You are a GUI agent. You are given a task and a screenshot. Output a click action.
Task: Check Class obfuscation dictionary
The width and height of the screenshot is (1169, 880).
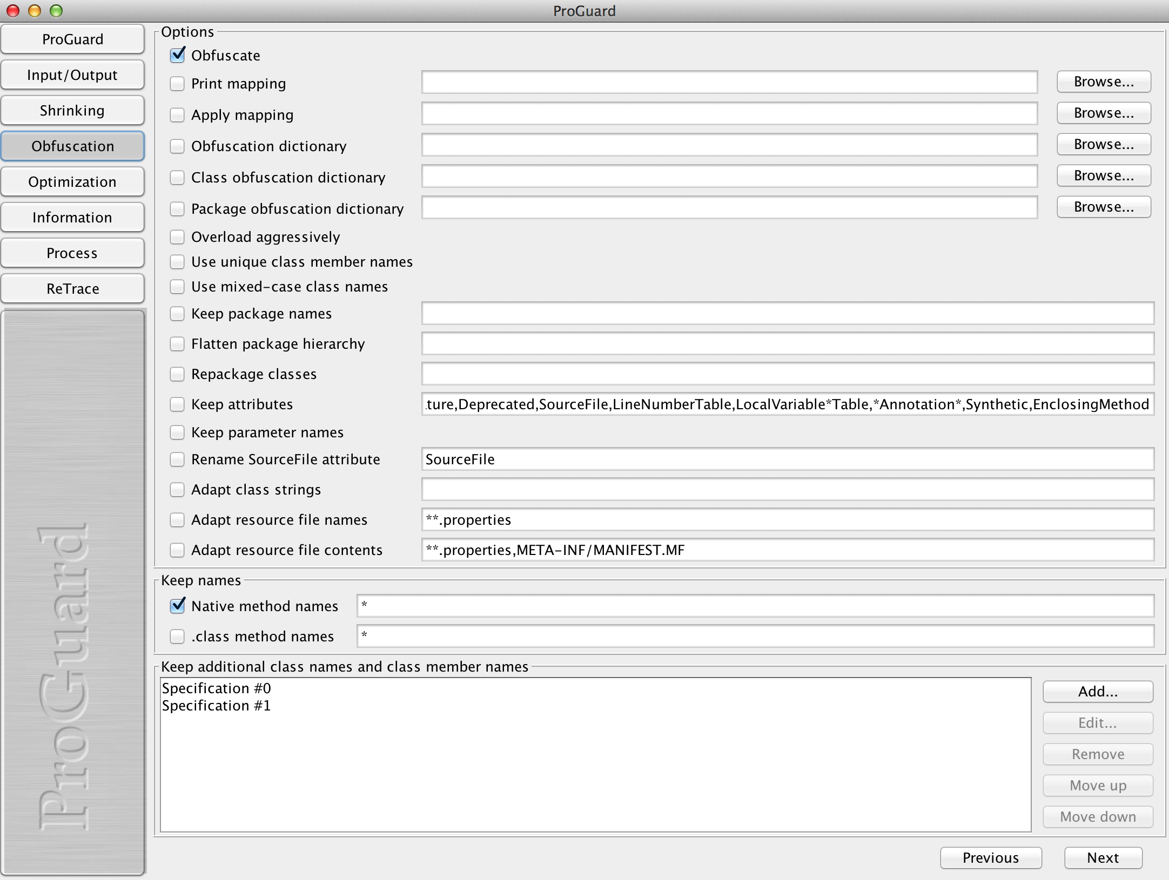[x=177, y=178]
